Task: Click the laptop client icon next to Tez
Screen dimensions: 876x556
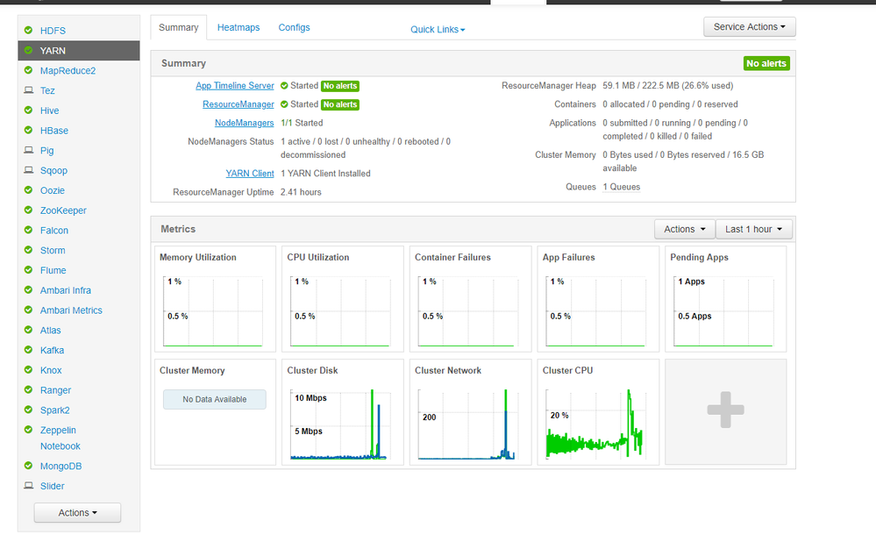Action: (x=28, y=90)
